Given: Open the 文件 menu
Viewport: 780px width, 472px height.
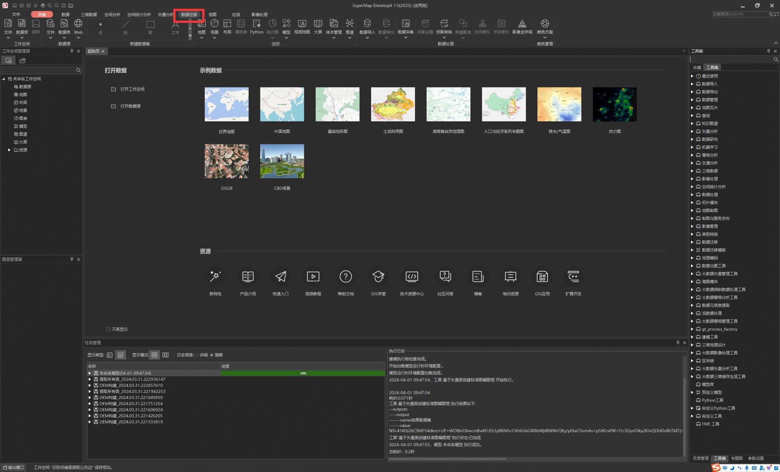Looking at the screenshot, I should (x=16, y=14).
